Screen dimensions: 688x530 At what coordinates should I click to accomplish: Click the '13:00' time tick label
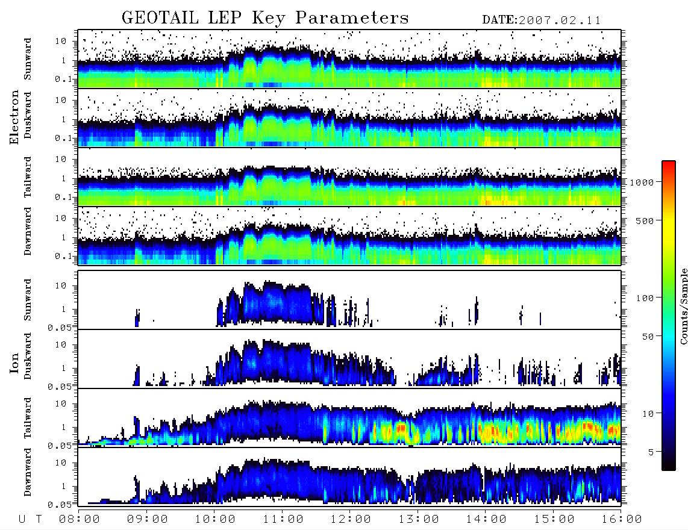tap(419, 519)
